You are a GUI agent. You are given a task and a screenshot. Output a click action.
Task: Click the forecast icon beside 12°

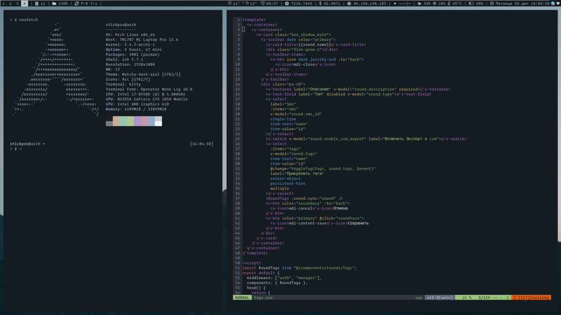pyautogui.click(x=247, y=3)
